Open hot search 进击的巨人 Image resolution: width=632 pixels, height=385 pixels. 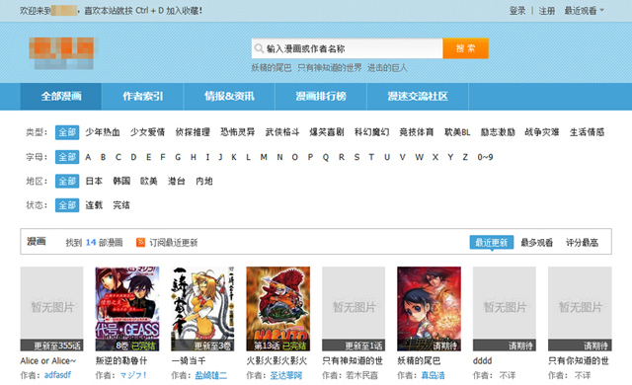[387, 68]
